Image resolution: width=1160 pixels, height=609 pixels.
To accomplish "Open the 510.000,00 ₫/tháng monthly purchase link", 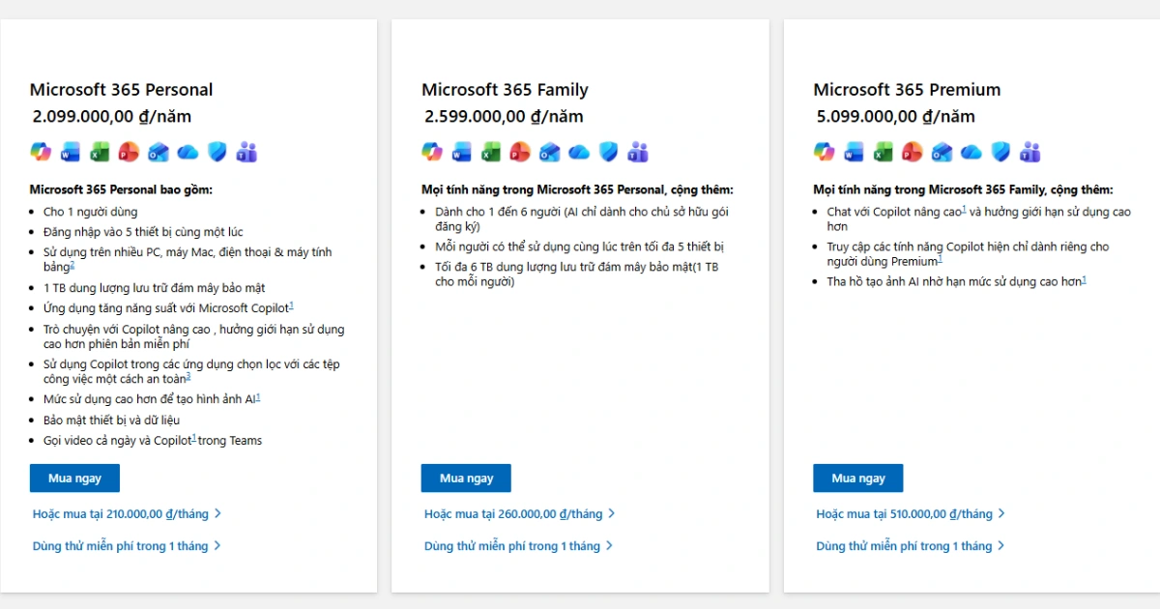I will pos(911,514).
